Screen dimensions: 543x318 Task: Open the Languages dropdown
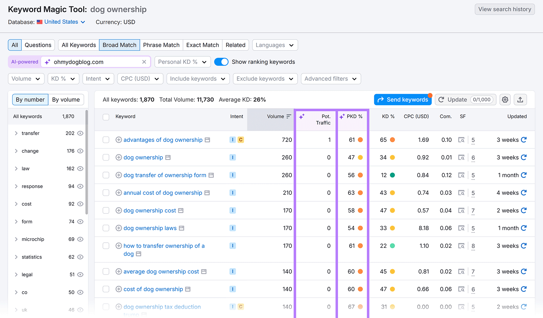click(x=275, y=45)
